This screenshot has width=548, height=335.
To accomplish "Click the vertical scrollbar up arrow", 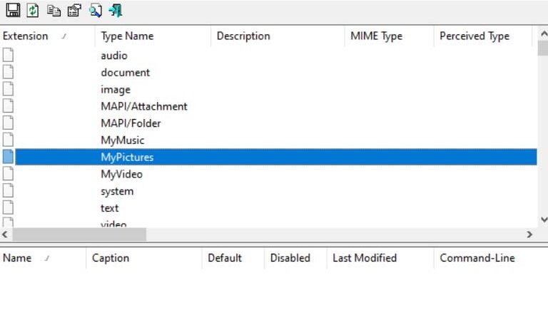I will [544, 33].
